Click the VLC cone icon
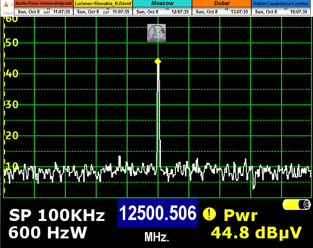313x248 pixels. point(7,4)
